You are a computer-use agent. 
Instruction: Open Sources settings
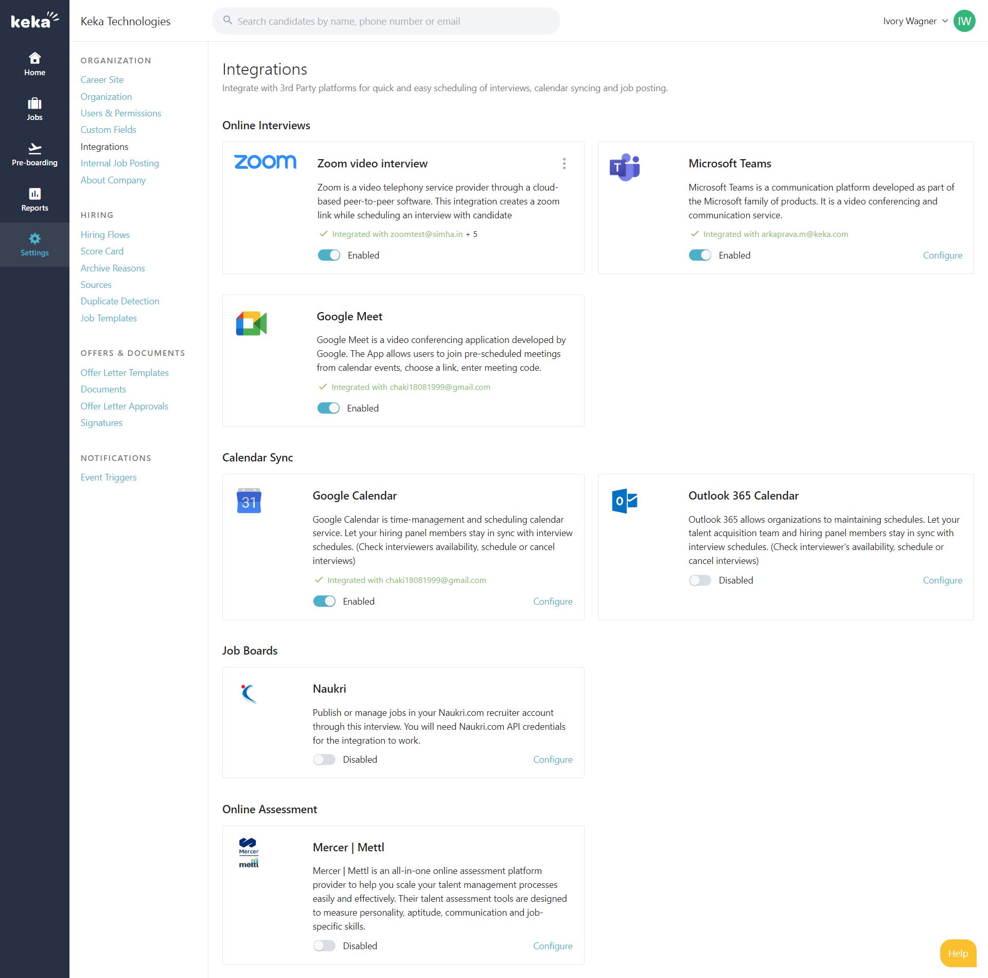click(x=96, y=285)
